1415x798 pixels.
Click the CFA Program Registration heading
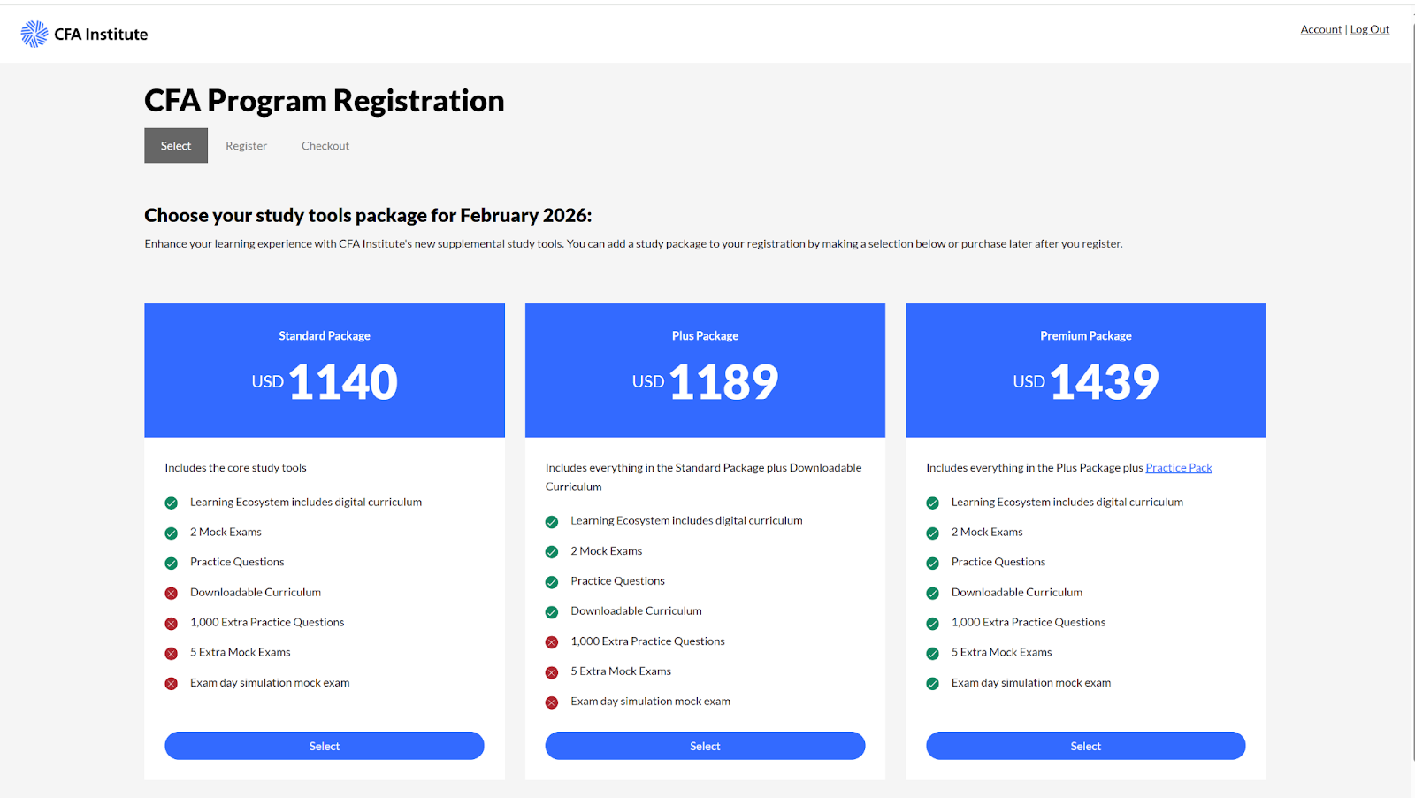pos(325,101)
